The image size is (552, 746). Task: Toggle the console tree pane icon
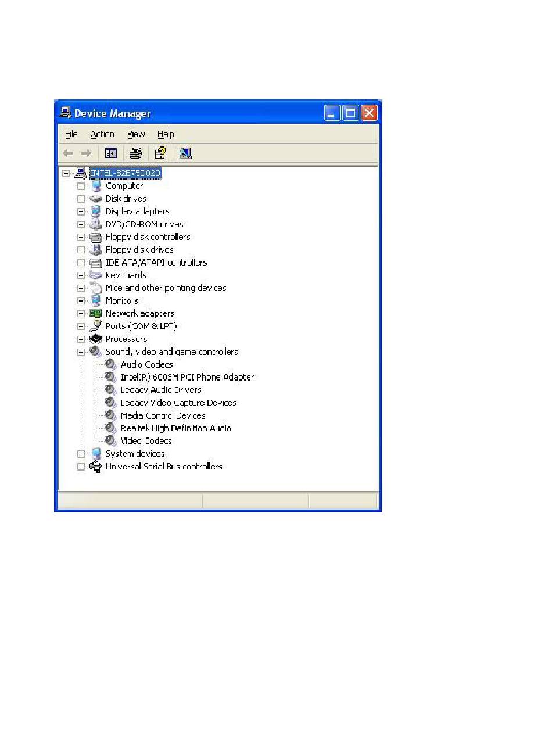tap(110, 153)
